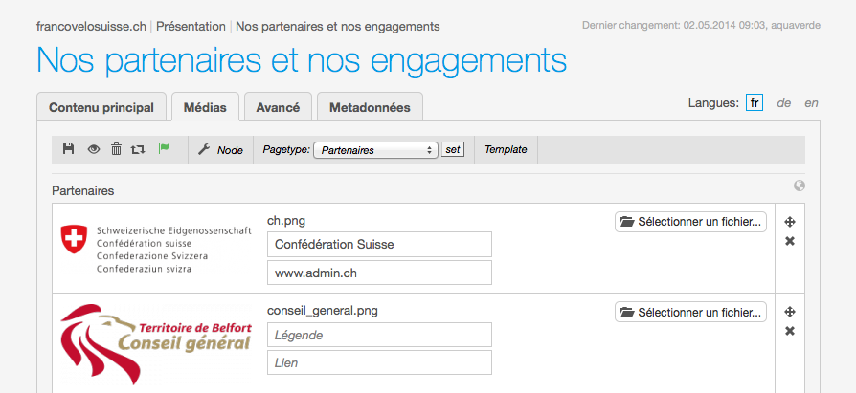Image resolution: width=856 pixels, height=393 pixels.
Task: Toggle the green flag icon
Action: coord(163,149)
